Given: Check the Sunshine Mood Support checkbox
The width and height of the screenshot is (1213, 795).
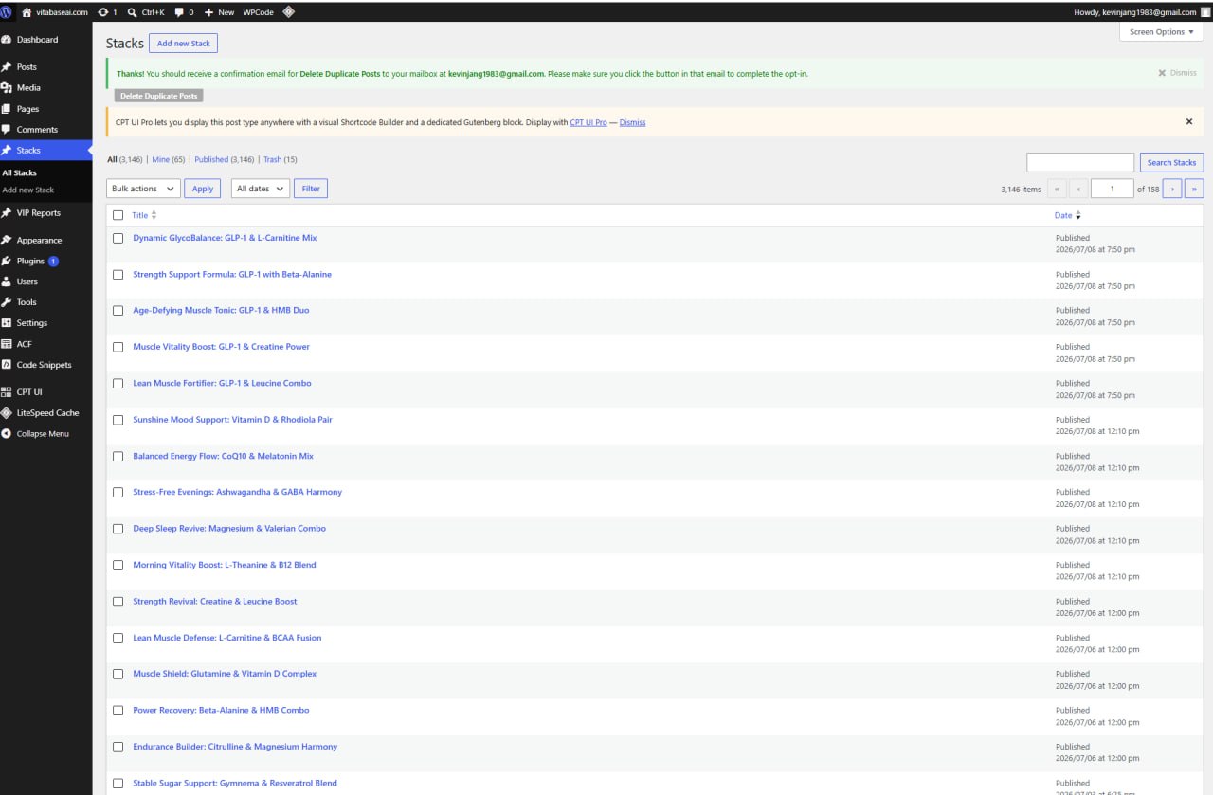Looking at the screenshot, I should click(118, 420).
